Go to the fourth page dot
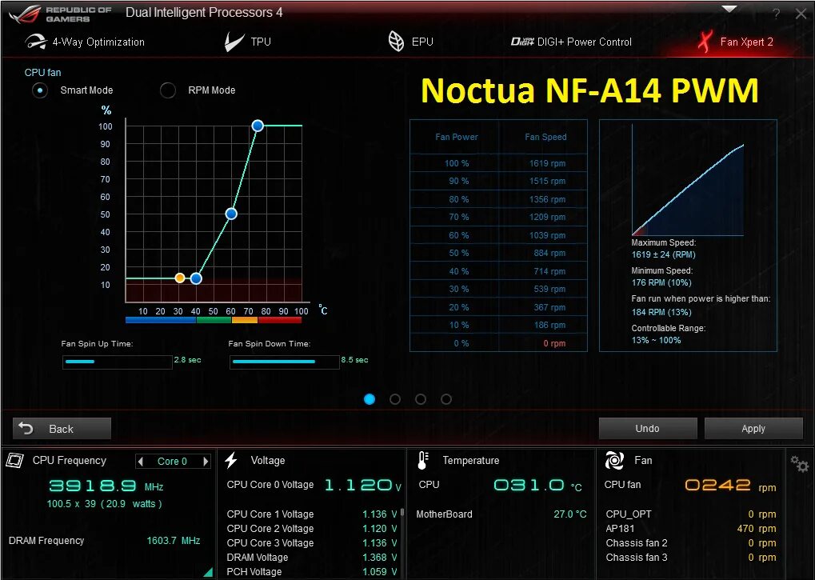Viewport: 815px width, 580px height. click(446, 399)
